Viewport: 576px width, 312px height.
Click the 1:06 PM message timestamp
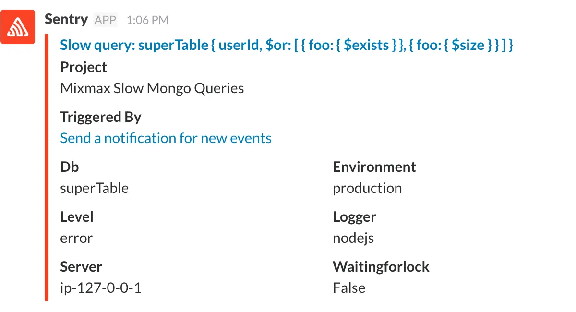tap(148, 20)
